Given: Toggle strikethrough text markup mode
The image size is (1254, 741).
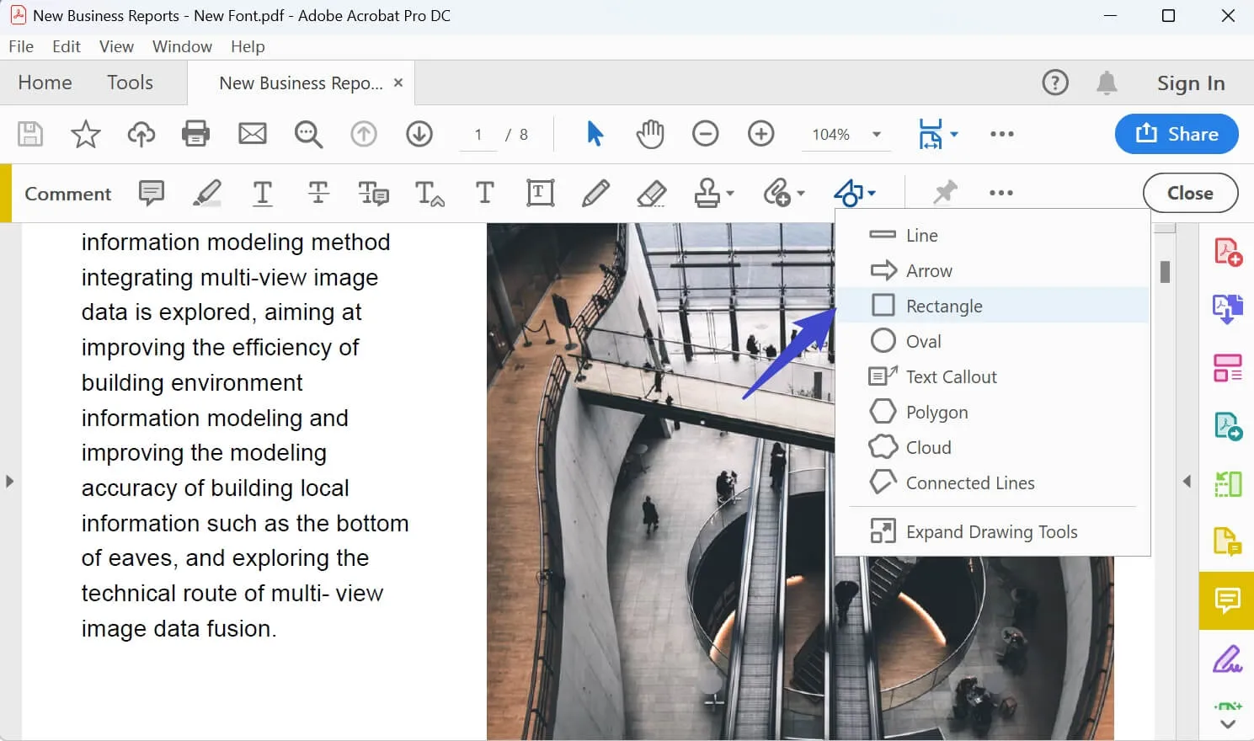Looking at the screenshot, I should pos(318,193).
